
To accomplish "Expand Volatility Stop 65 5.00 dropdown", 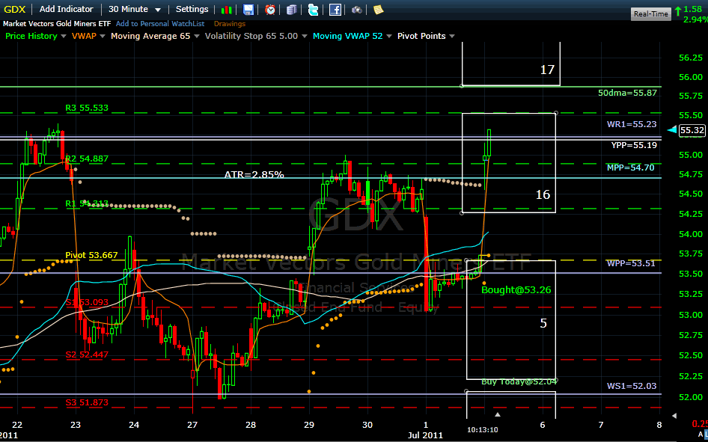I will (x=255, y=36).
